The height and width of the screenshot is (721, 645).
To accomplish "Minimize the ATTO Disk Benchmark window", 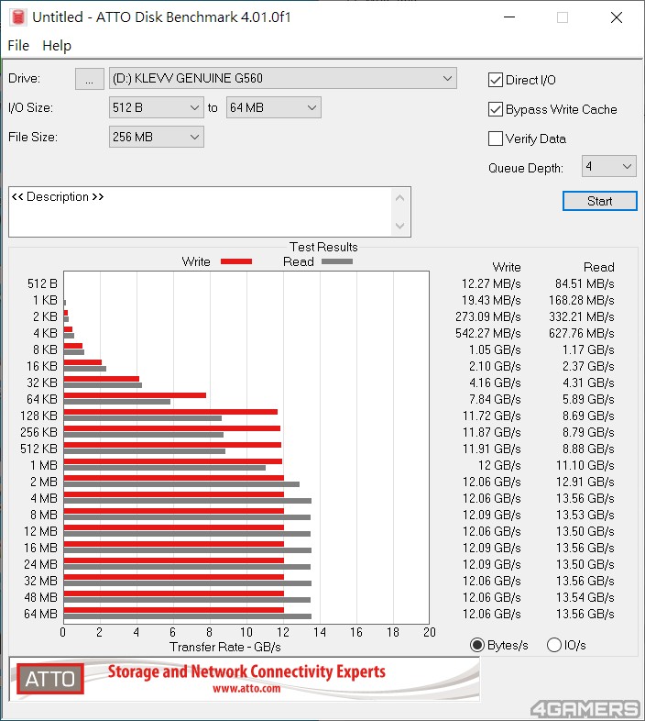I will tap(509, 17).
